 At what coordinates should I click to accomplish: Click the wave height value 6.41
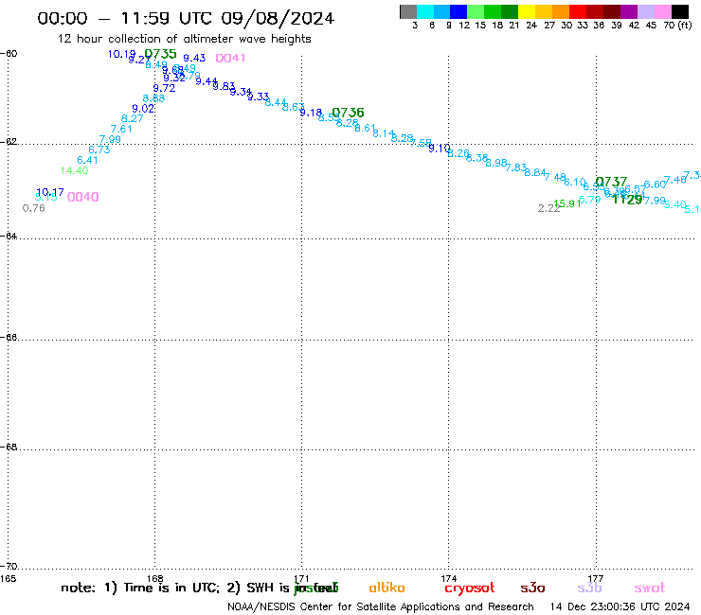(x=87, y=160)
